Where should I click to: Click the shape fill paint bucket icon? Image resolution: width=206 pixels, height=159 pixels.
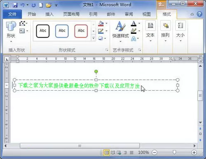pos(101,23)
